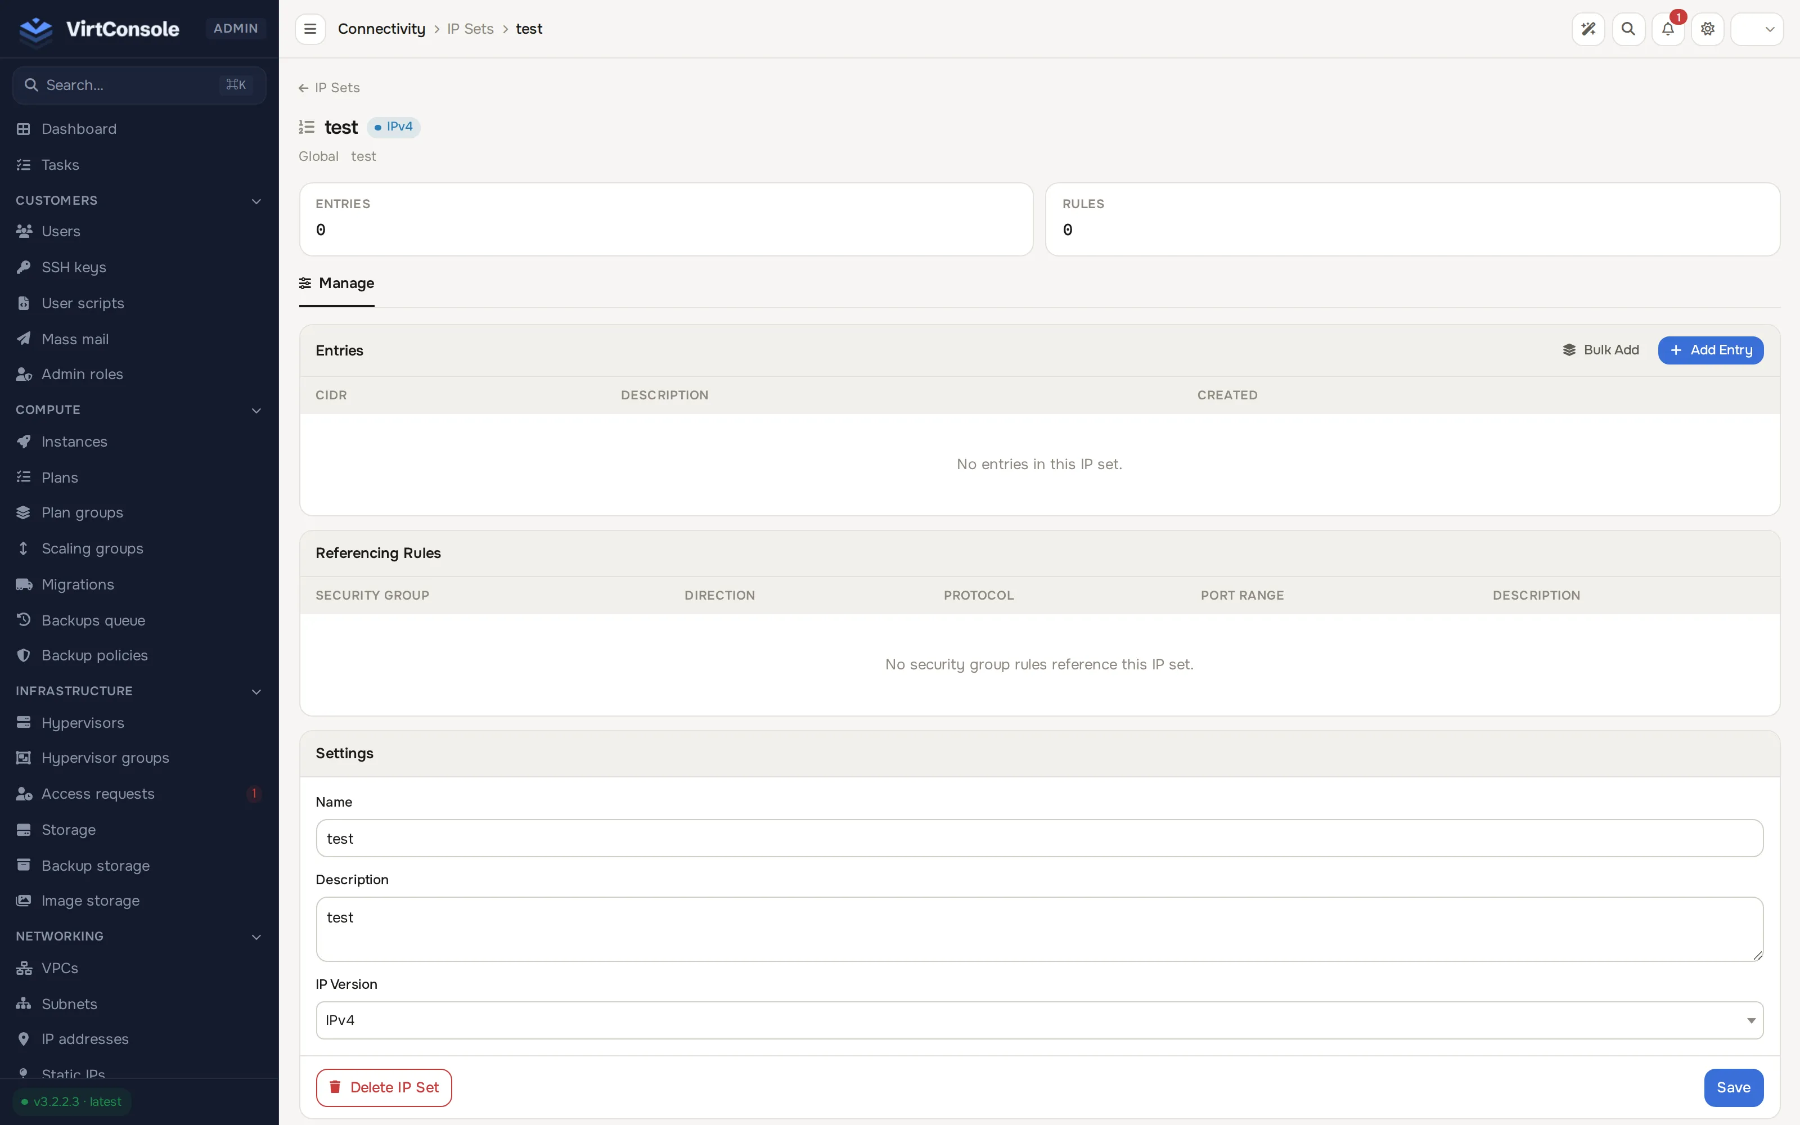Screen dimensions: 1800x1125
Task: Open the theme settings gear icon
Action: (1708, 29)
